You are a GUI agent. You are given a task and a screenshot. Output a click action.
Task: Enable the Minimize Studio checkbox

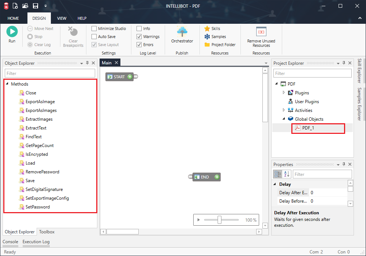pos(94,29)
